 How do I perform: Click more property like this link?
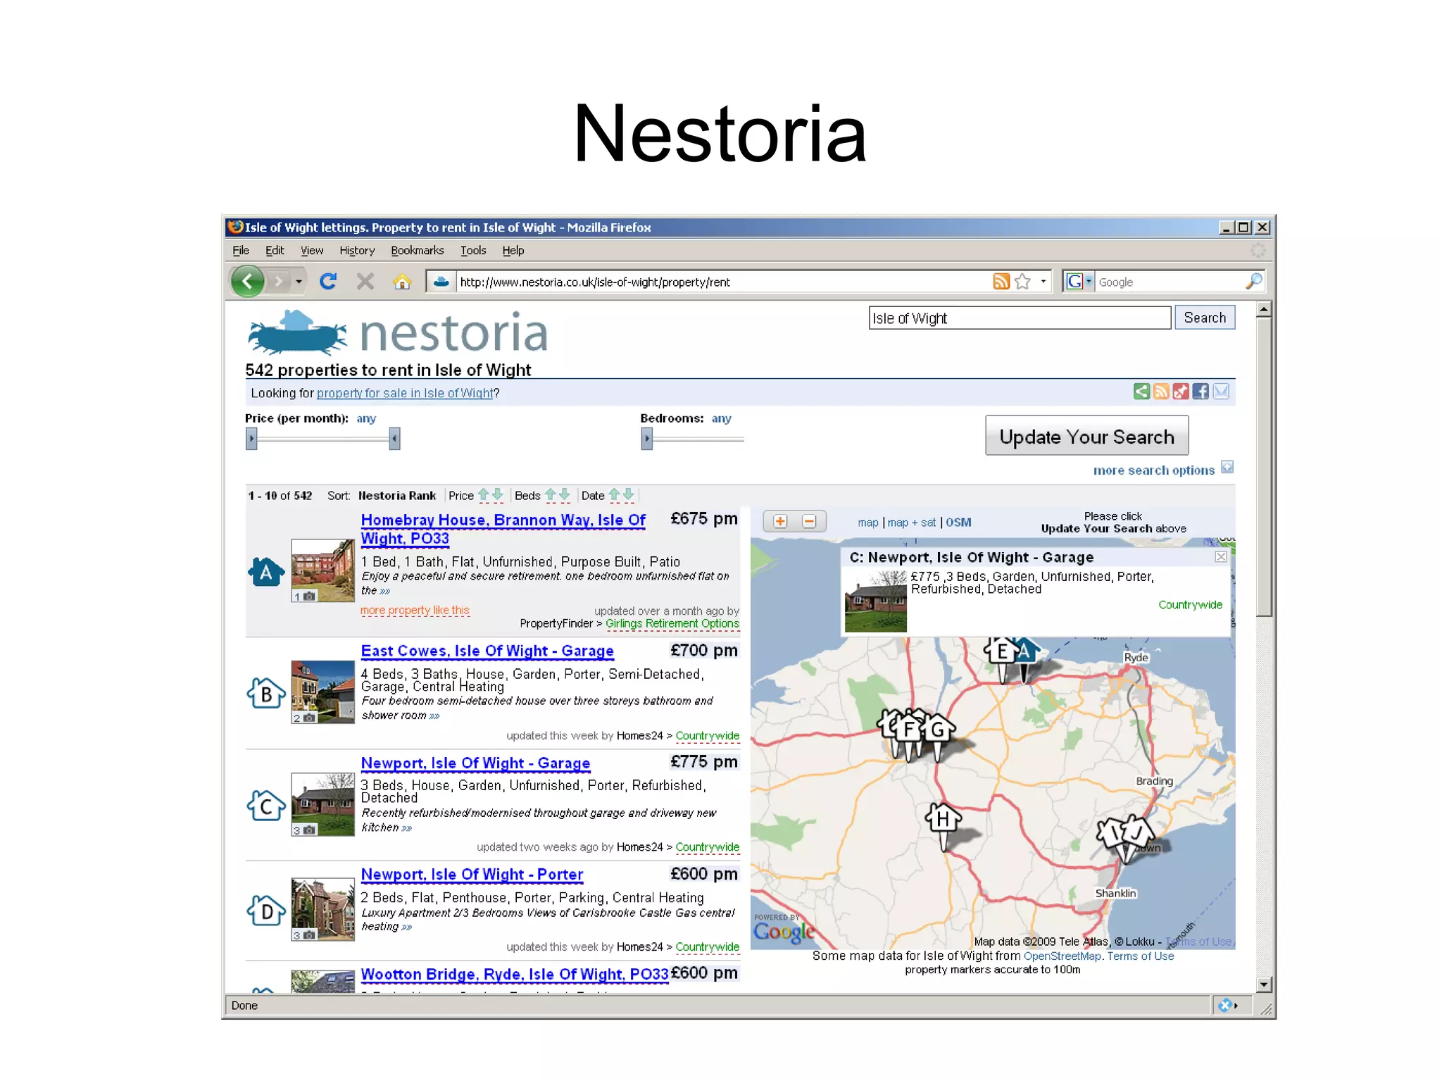415,610
